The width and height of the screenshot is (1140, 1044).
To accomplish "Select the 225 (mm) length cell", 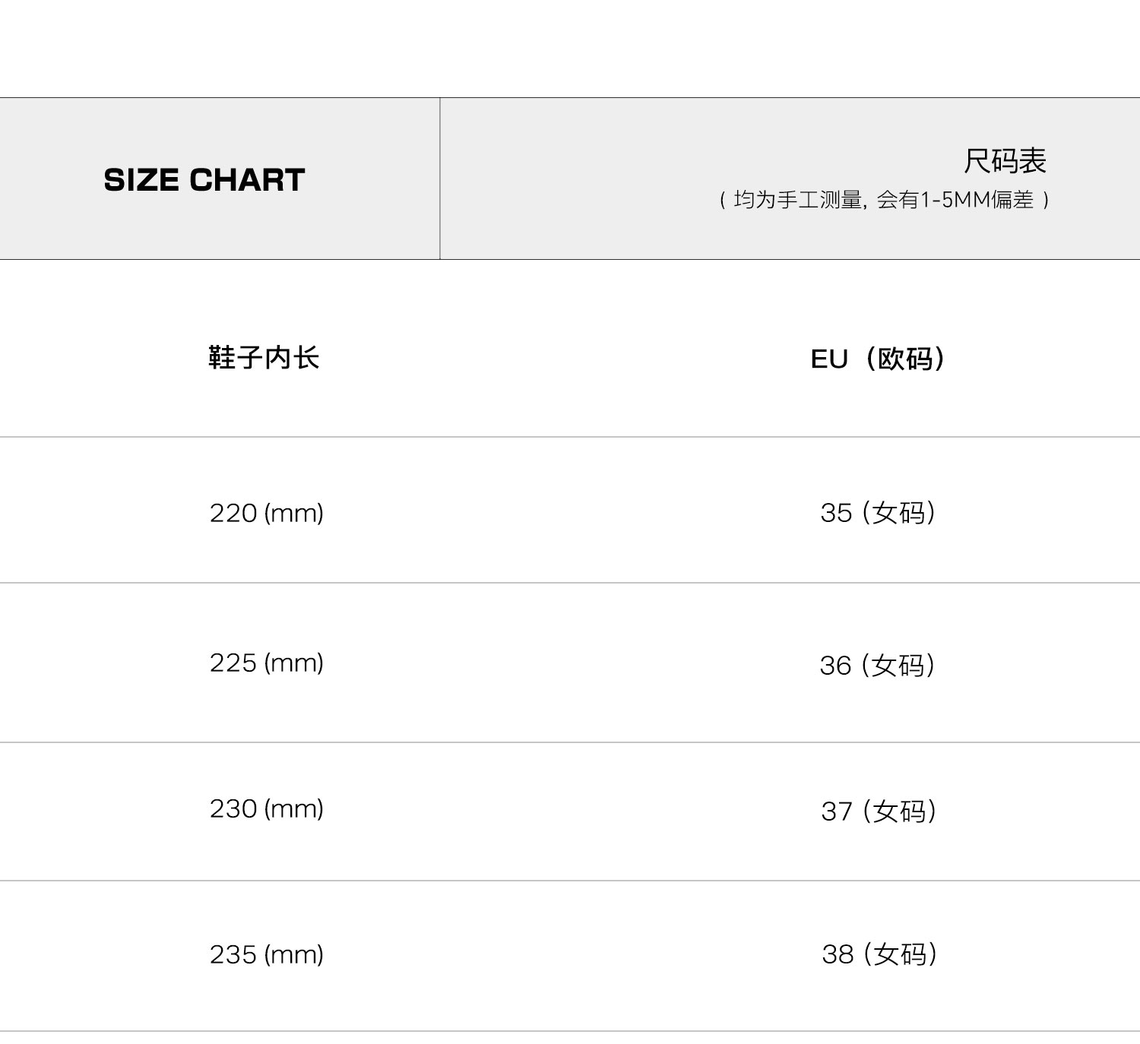I will (x=266, y=663).
